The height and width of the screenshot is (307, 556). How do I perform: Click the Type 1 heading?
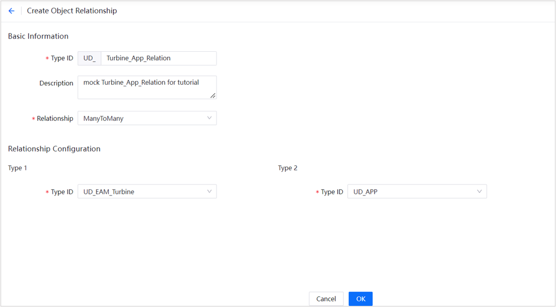pos(18,168)
